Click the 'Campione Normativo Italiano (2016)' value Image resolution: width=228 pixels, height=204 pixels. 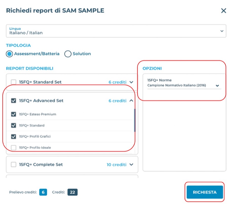(177, 85)
